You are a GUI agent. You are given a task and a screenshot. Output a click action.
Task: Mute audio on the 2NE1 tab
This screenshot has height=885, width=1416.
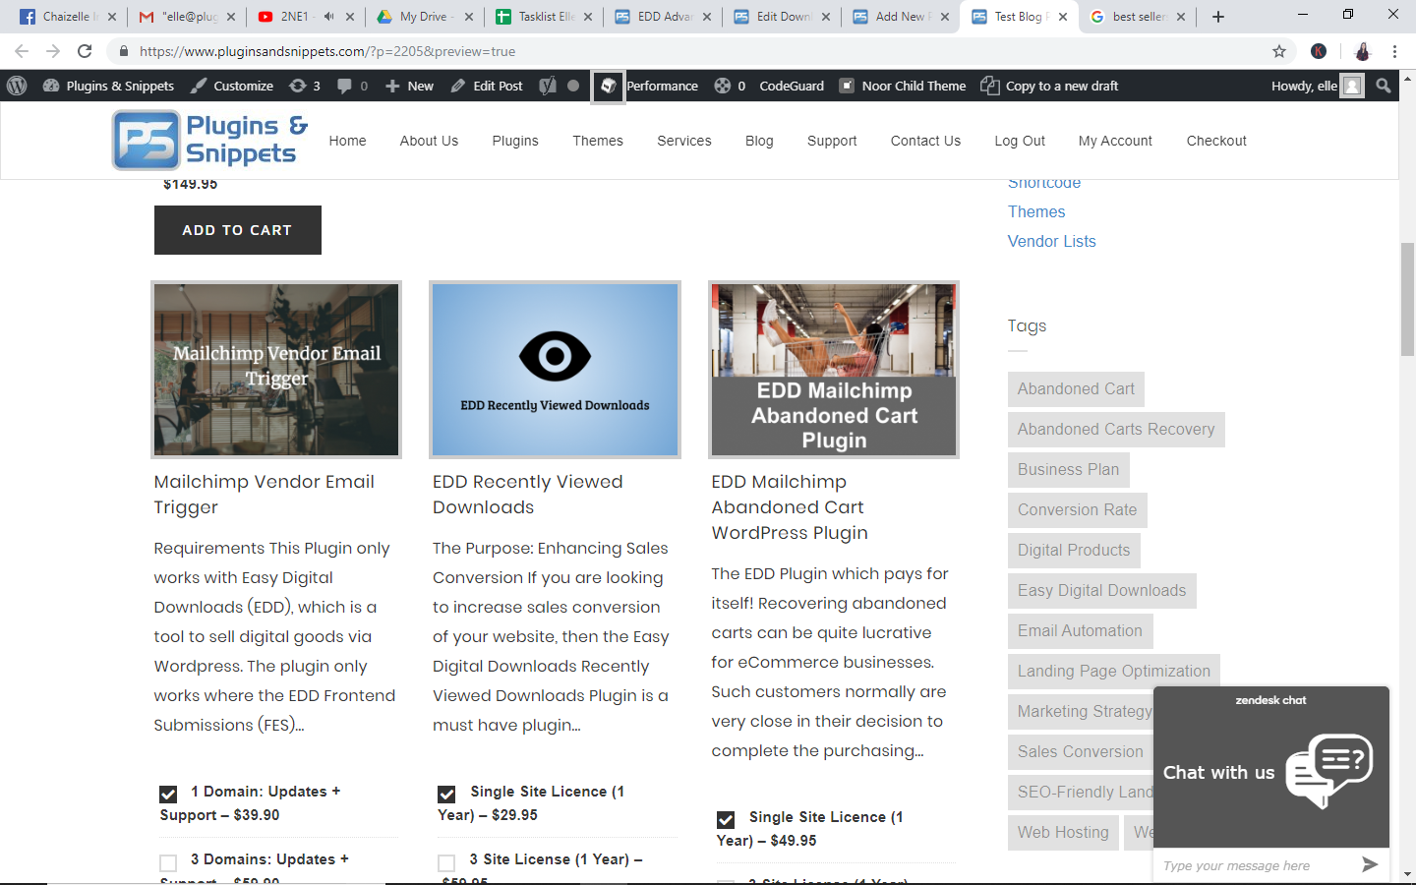328,17
